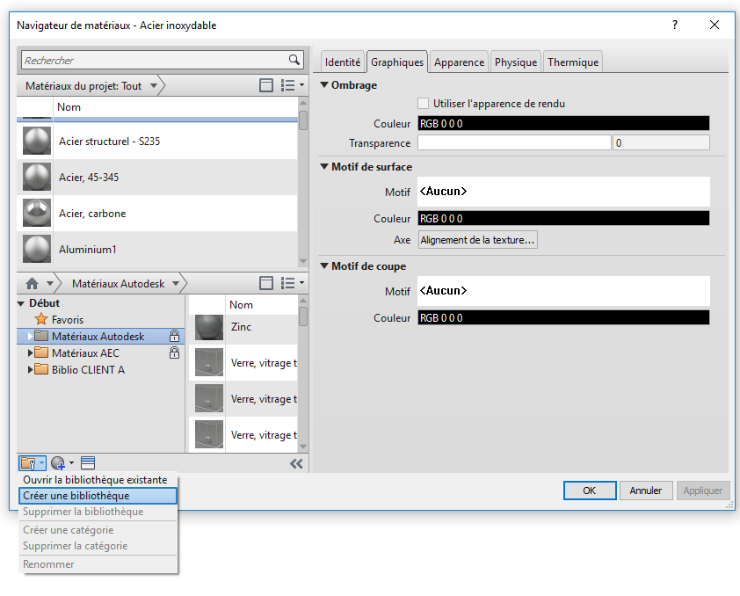Viewport: 740px width, 596px height.
Task: Enable "Utiliser l'apparence de rendu" checkbox
Action: pyautogui.click(x=424, y=104)
